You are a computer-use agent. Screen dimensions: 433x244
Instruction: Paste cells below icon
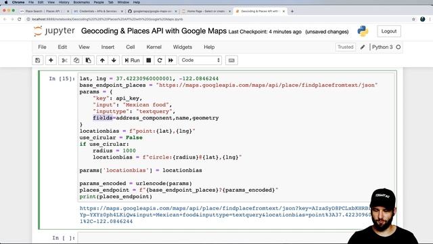click(88, 60)
